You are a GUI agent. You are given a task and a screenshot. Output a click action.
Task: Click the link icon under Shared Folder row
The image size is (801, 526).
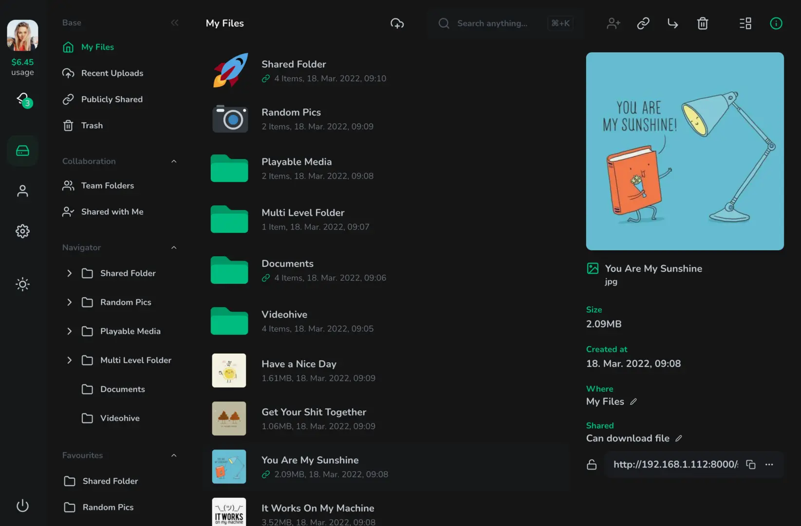pos(266,78)
